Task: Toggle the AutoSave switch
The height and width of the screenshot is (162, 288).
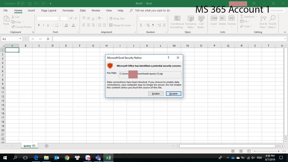Action: [21, 3]
